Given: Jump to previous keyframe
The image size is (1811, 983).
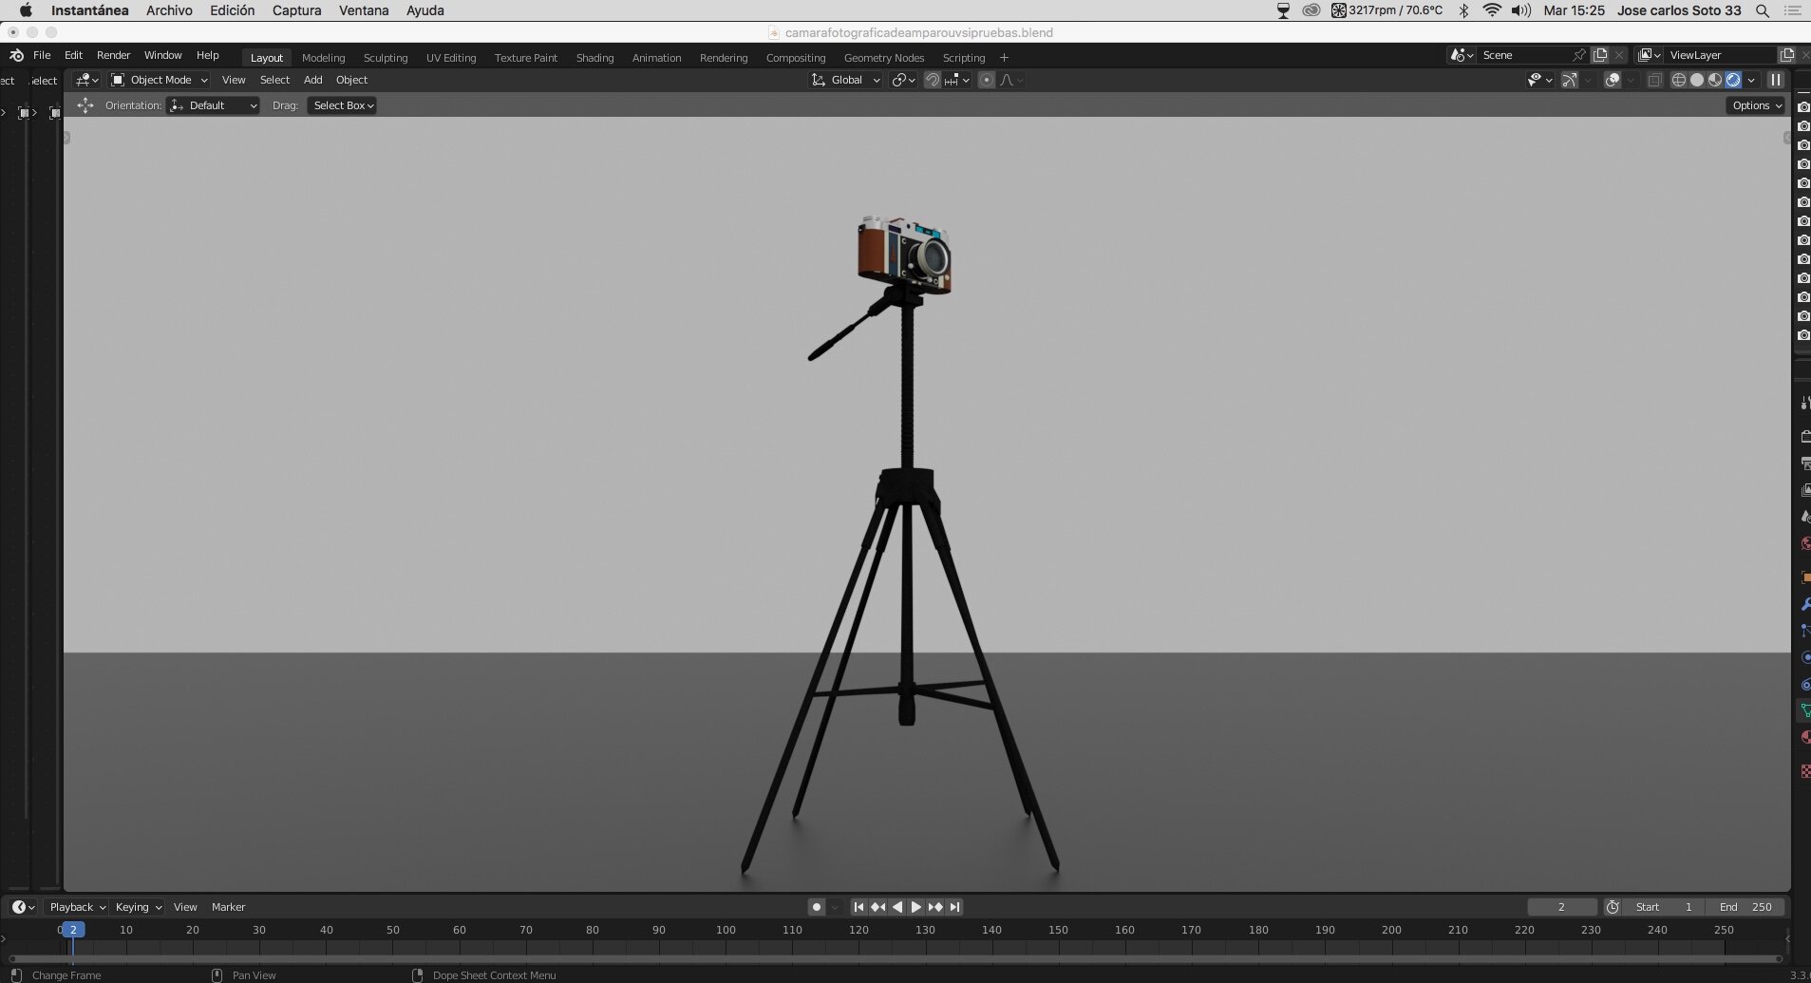Looking at the screenshot, I should coord(877,907).
